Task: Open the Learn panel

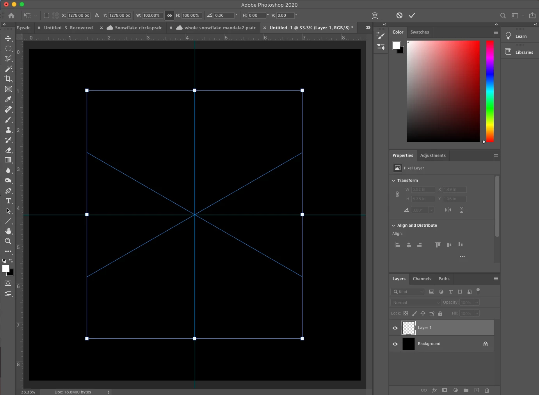Action: [x=520, y=36]
